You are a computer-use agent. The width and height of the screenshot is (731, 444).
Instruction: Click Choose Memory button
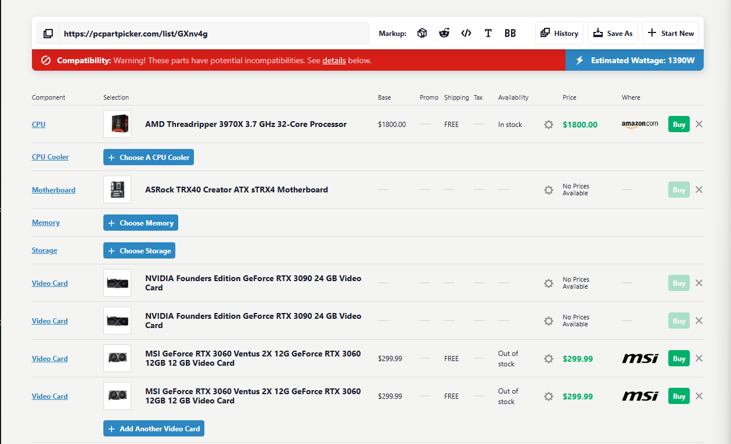pos(141,223)
